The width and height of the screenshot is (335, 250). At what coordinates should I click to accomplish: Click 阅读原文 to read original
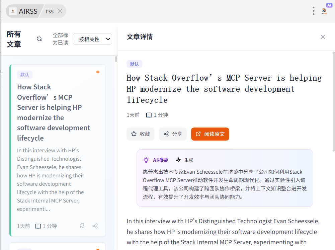tap(210, 134)
